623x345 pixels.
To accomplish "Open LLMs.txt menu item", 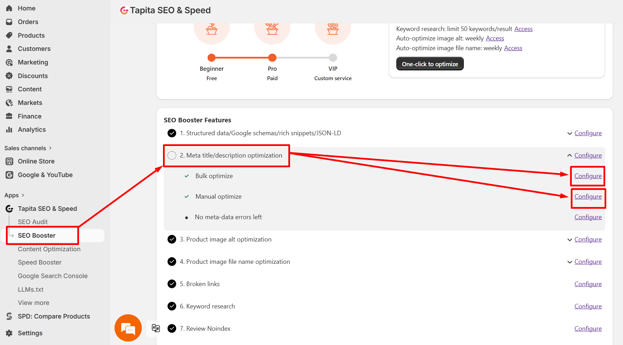I will tap(31, 290).
